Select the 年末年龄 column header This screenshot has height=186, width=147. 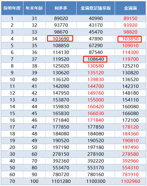click(34, 8)
